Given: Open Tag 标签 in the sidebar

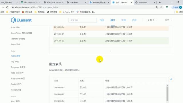Looking at the screenshot, I should pyautogui.click(x=15, y=62).
